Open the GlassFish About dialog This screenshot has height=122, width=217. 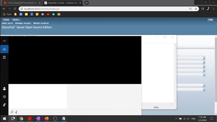pos(16,20)
